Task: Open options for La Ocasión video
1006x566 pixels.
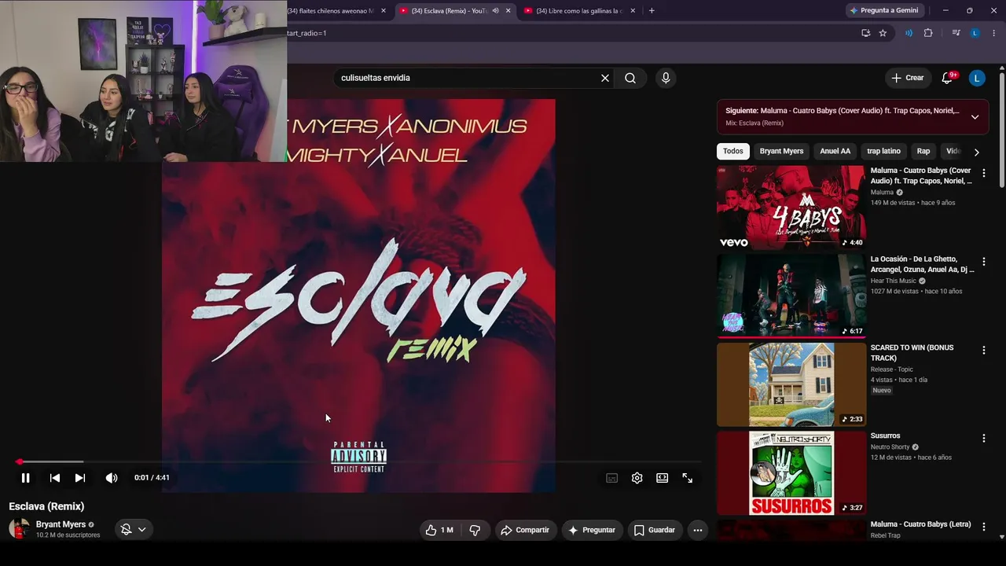Action: point(984,261)
